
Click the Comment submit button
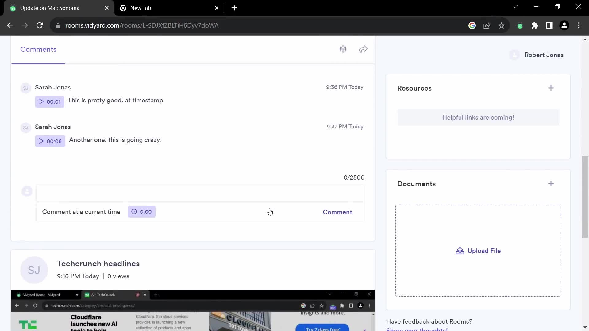point(337,212)
